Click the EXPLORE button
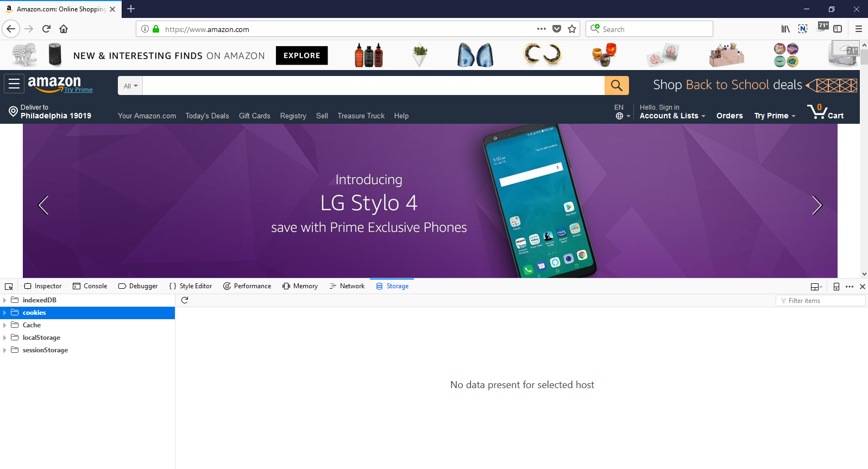Viewport: 868px width, 469px height. (302, 55)
